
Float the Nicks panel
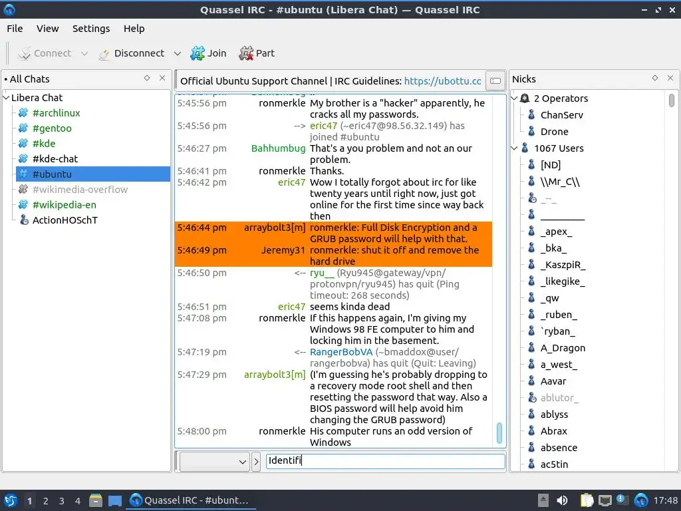click(x=655, y=79)
